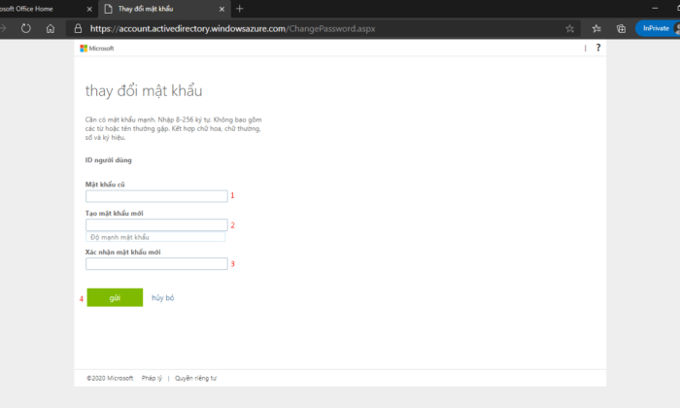Image resolution: width=680 pixels, height=408 pixels.
Task: Close the Thay đổi mật khẩu tab
Action: click(x=222, y=9)
